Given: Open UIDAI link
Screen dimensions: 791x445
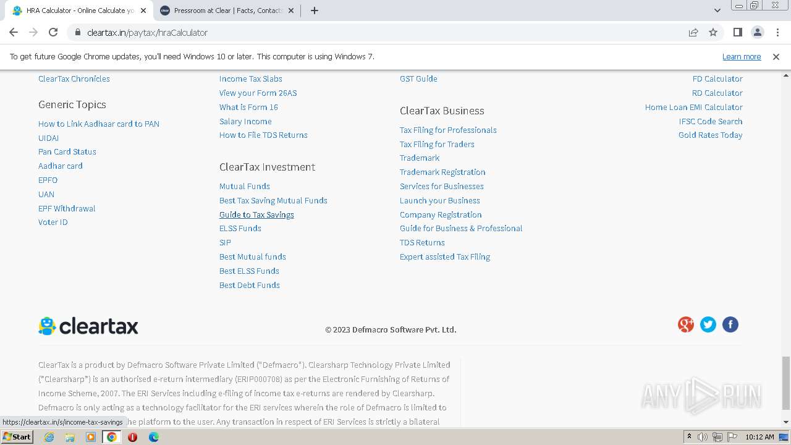Looking at the screenshot, I should coord(49,138).
